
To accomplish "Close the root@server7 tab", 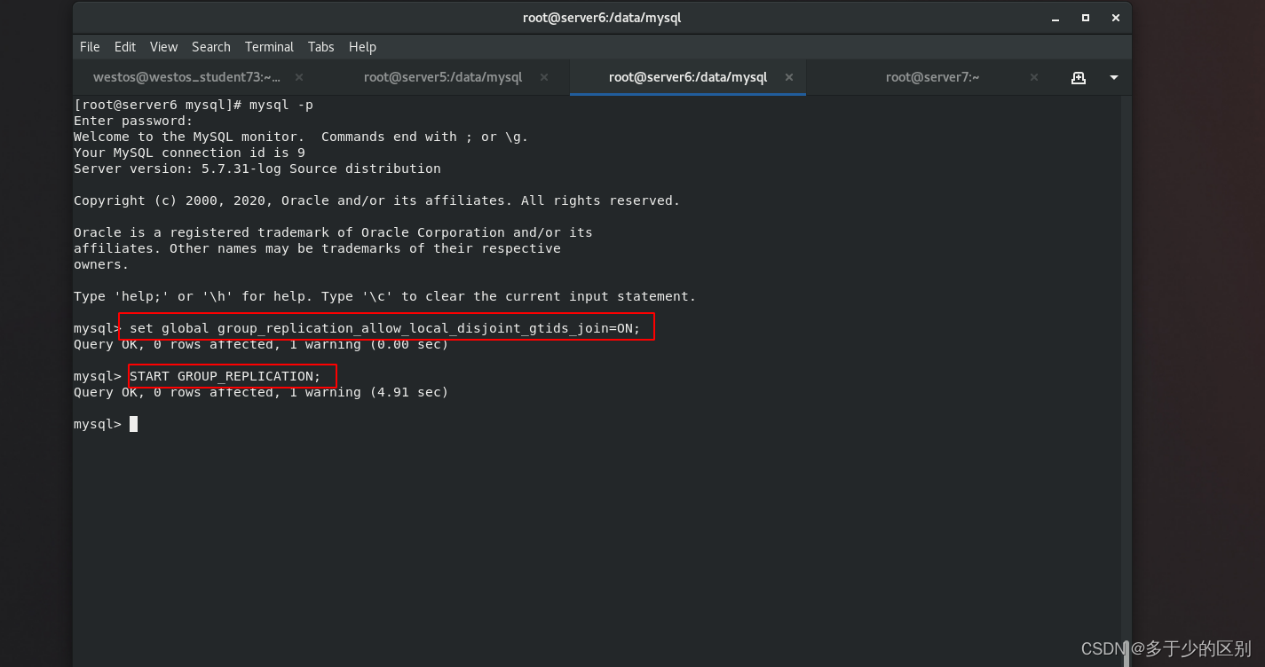I will click(x=1034, y=77).
